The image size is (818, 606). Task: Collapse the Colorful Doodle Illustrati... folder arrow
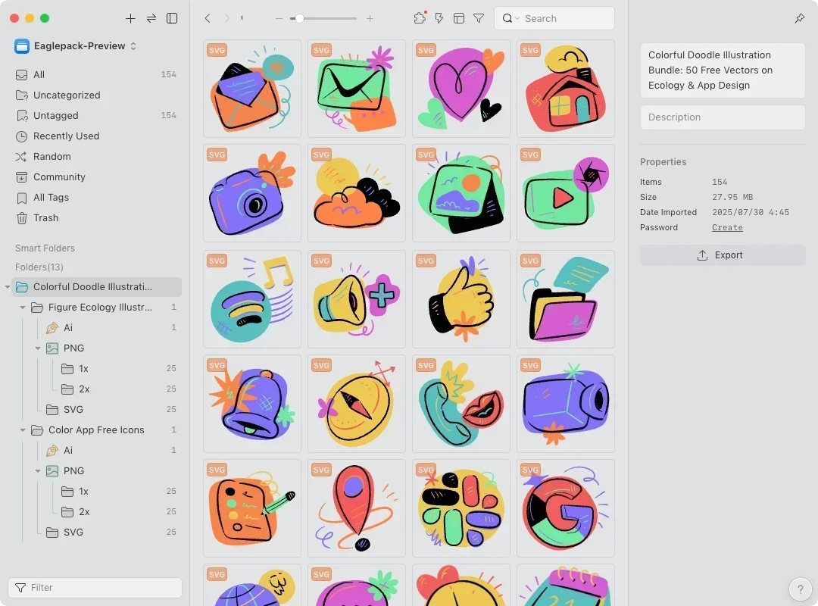(8, 287)
